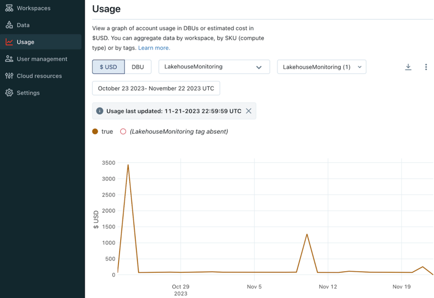Viewport: 434px width, 298px height.
Task: Click the User management people icon
Action: (9, 59)
